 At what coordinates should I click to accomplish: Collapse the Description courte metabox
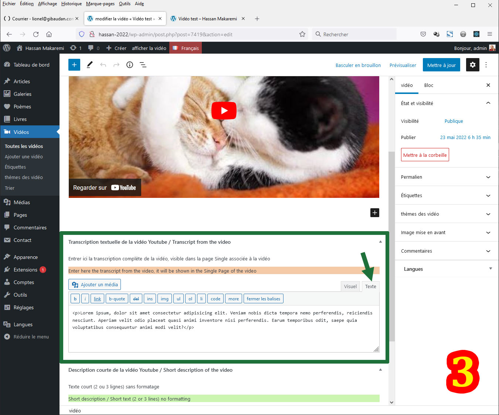point(380,370)
